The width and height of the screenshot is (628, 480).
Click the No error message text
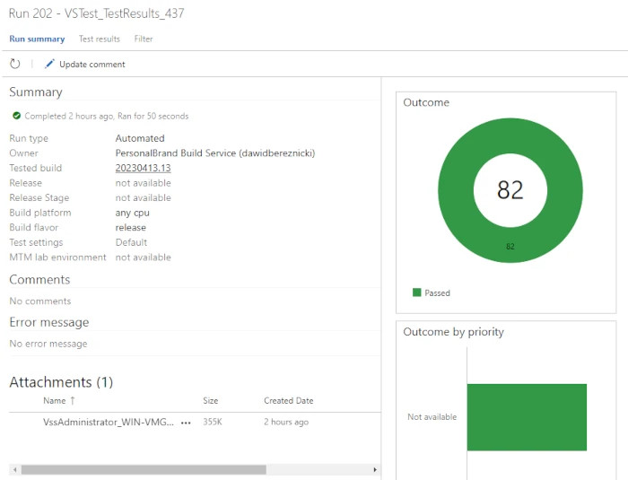coord(48,344)
